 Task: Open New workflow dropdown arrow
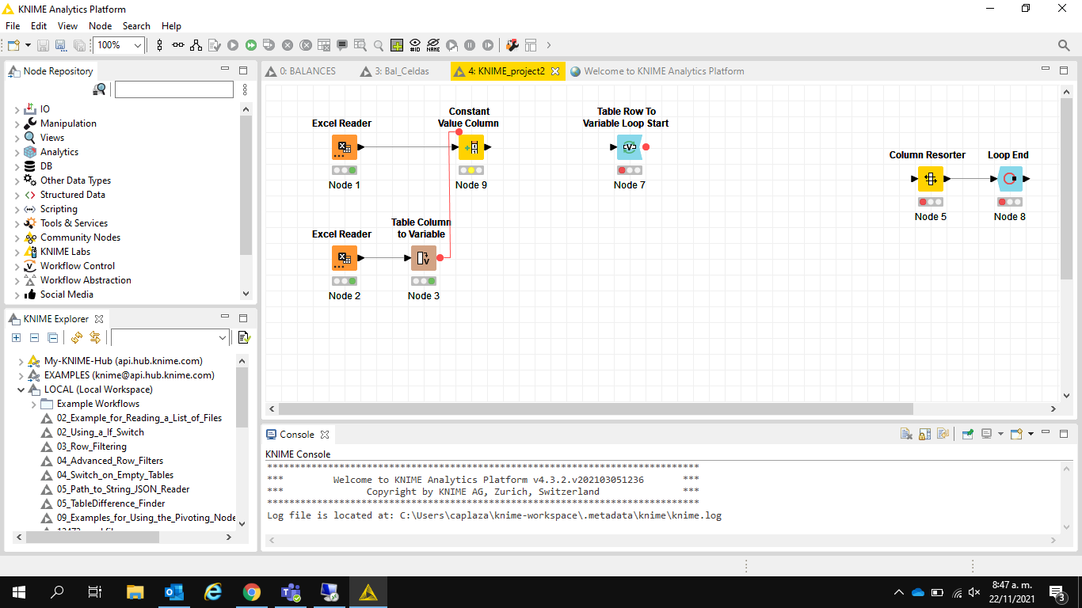coord(28,45)
